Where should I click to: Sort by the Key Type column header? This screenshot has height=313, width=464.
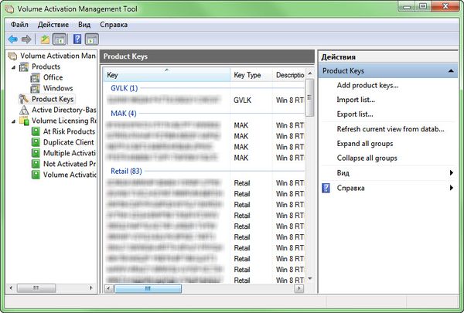[251, 75]
